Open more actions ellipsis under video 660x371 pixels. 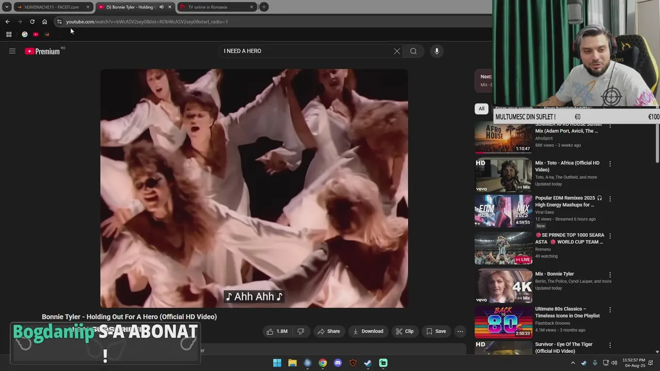(x=460, y=331)
